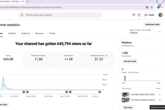Open the Help question mark icon

139,15
